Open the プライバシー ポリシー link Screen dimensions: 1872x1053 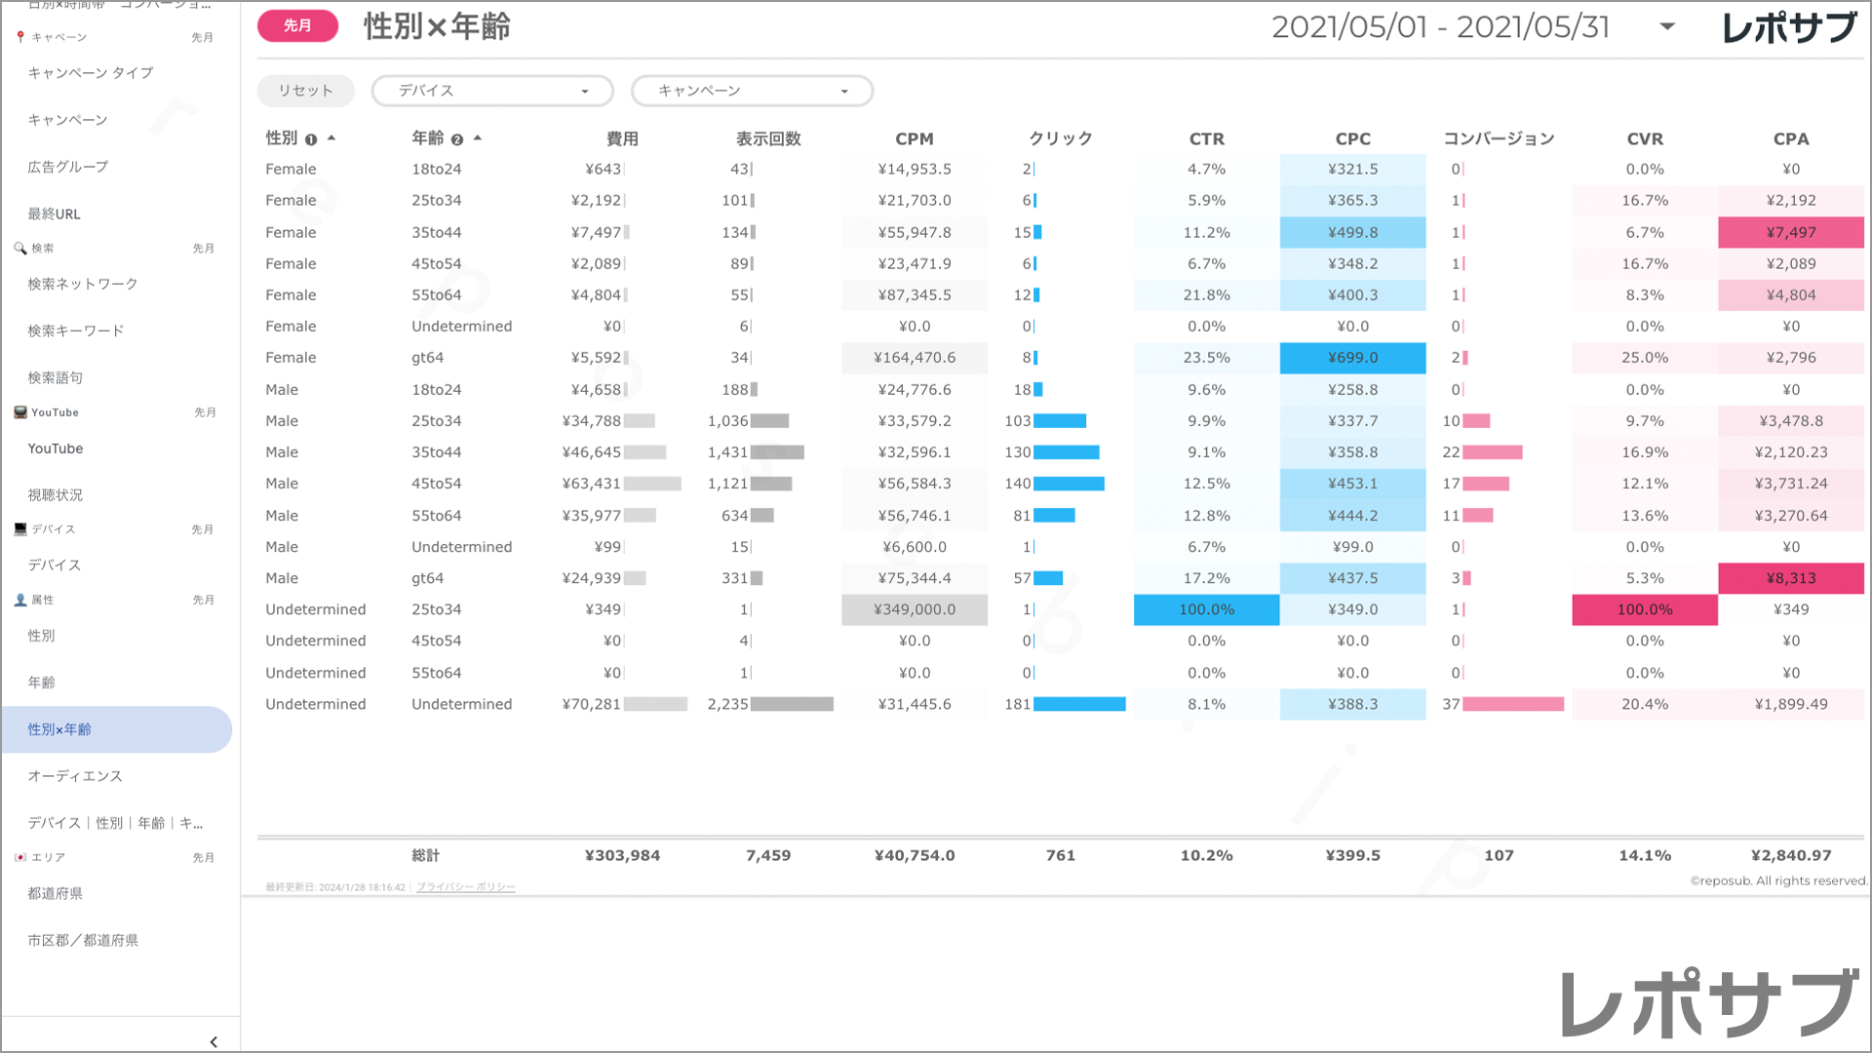(x=465, y=887)
